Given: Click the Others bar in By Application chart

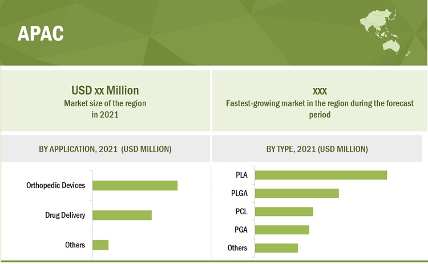Looking at the screenshot, I should [100, 245].
